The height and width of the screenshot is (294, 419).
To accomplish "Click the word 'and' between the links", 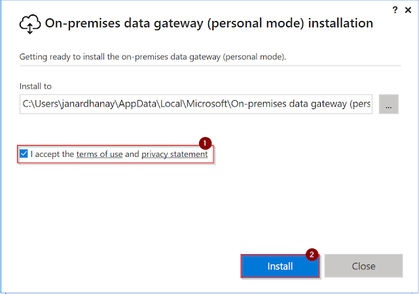I will point(132,154).
